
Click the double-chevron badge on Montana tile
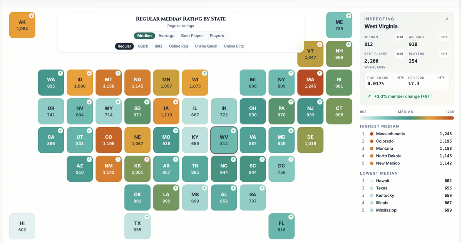118,73
